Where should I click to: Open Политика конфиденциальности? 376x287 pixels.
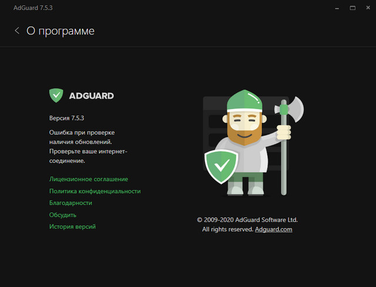coord(95,191)
